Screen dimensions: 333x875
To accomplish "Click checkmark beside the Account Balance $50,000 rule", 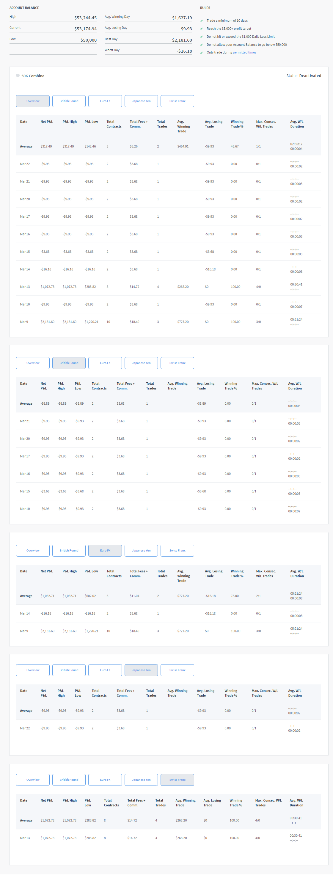I will 202,45.
